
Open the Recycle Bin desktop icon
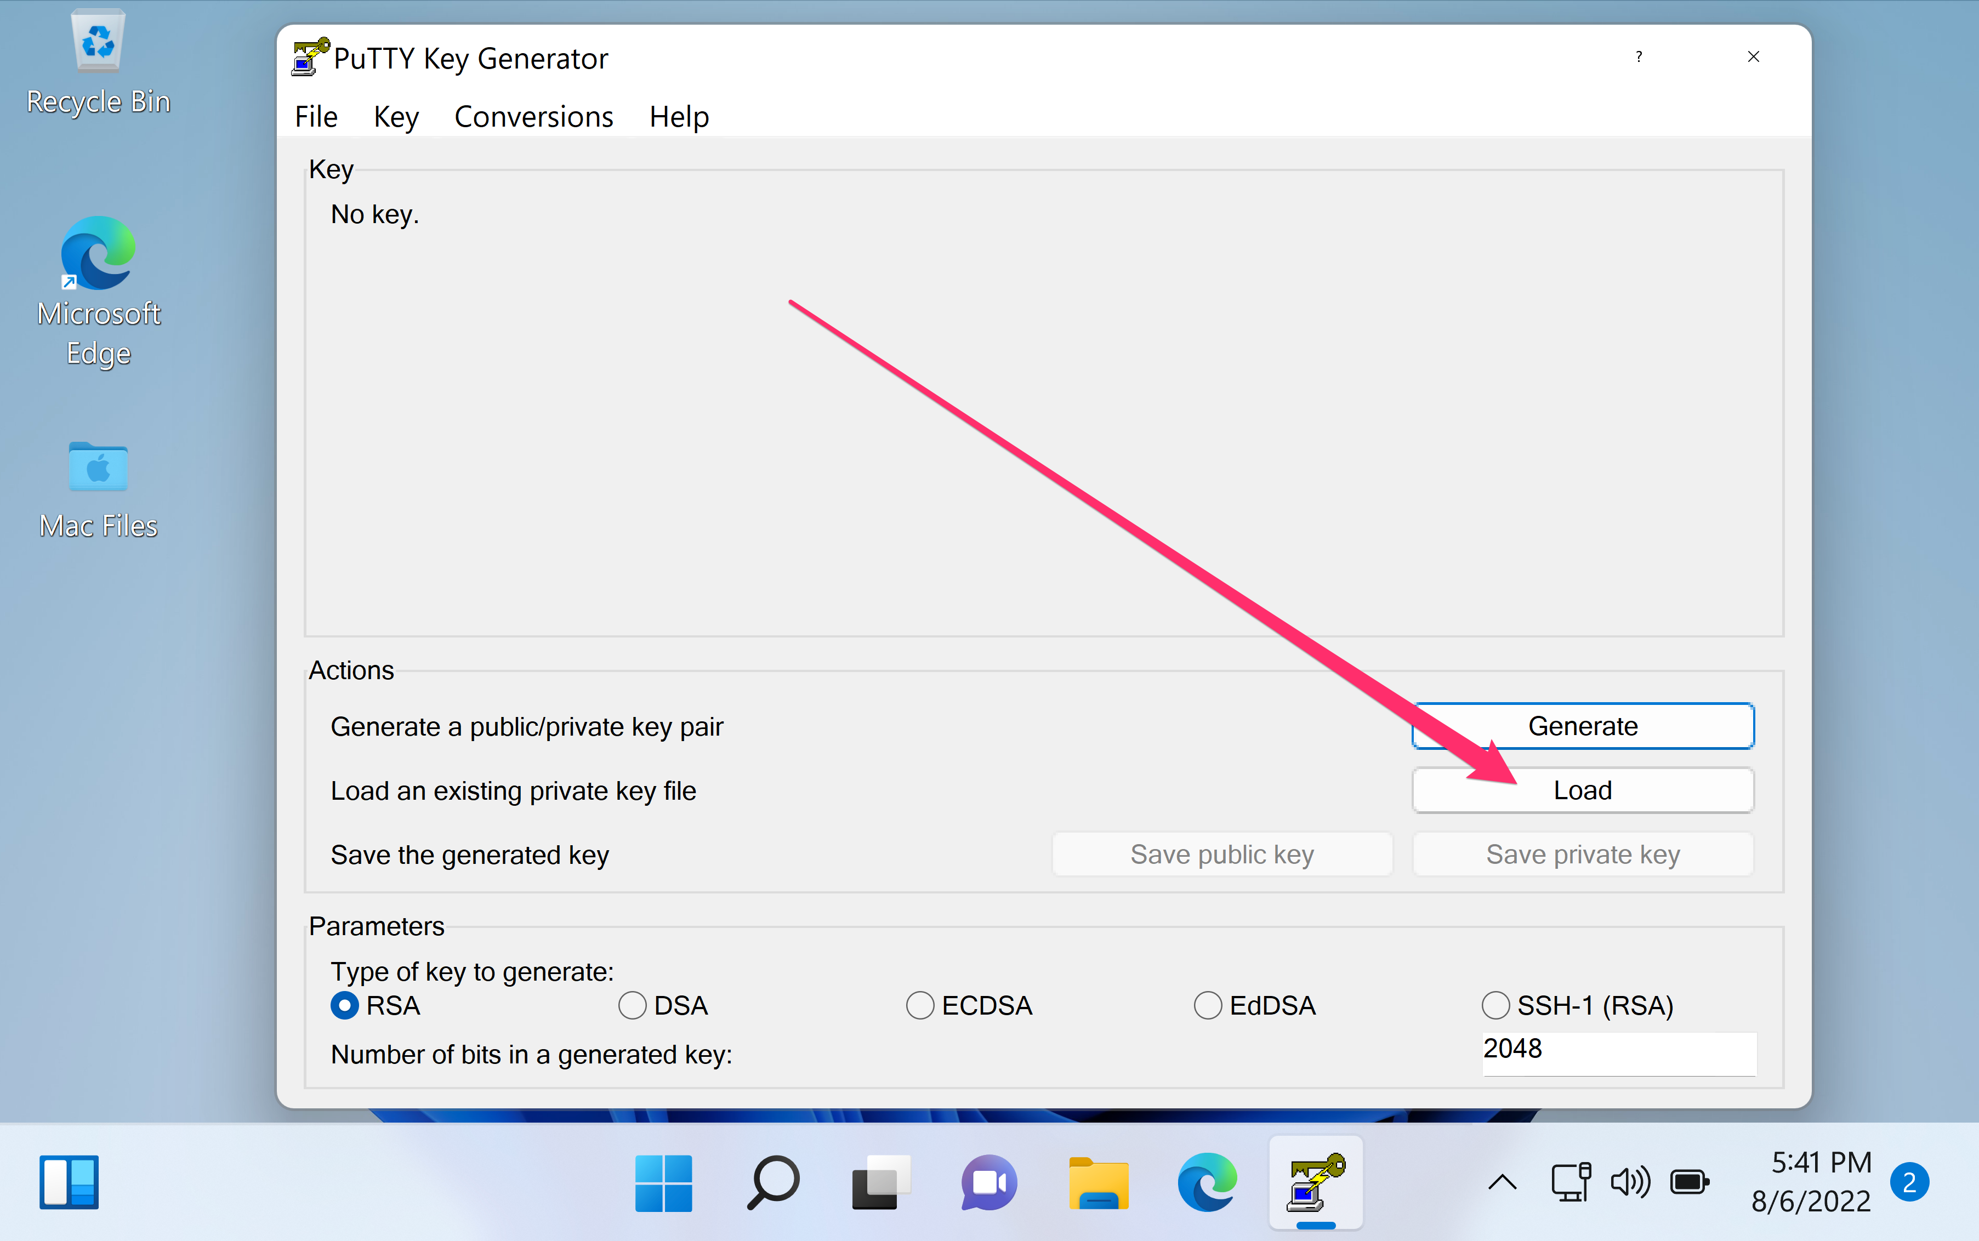click(99, 62)
